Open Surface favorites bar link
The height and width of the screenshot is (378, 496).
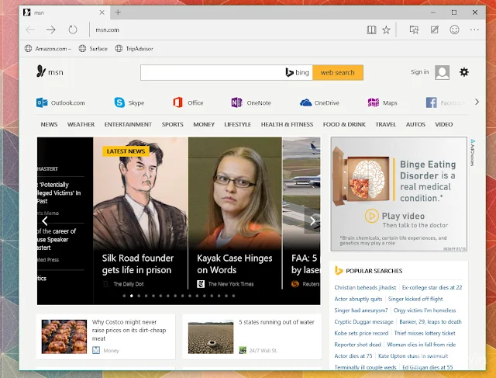93,48
